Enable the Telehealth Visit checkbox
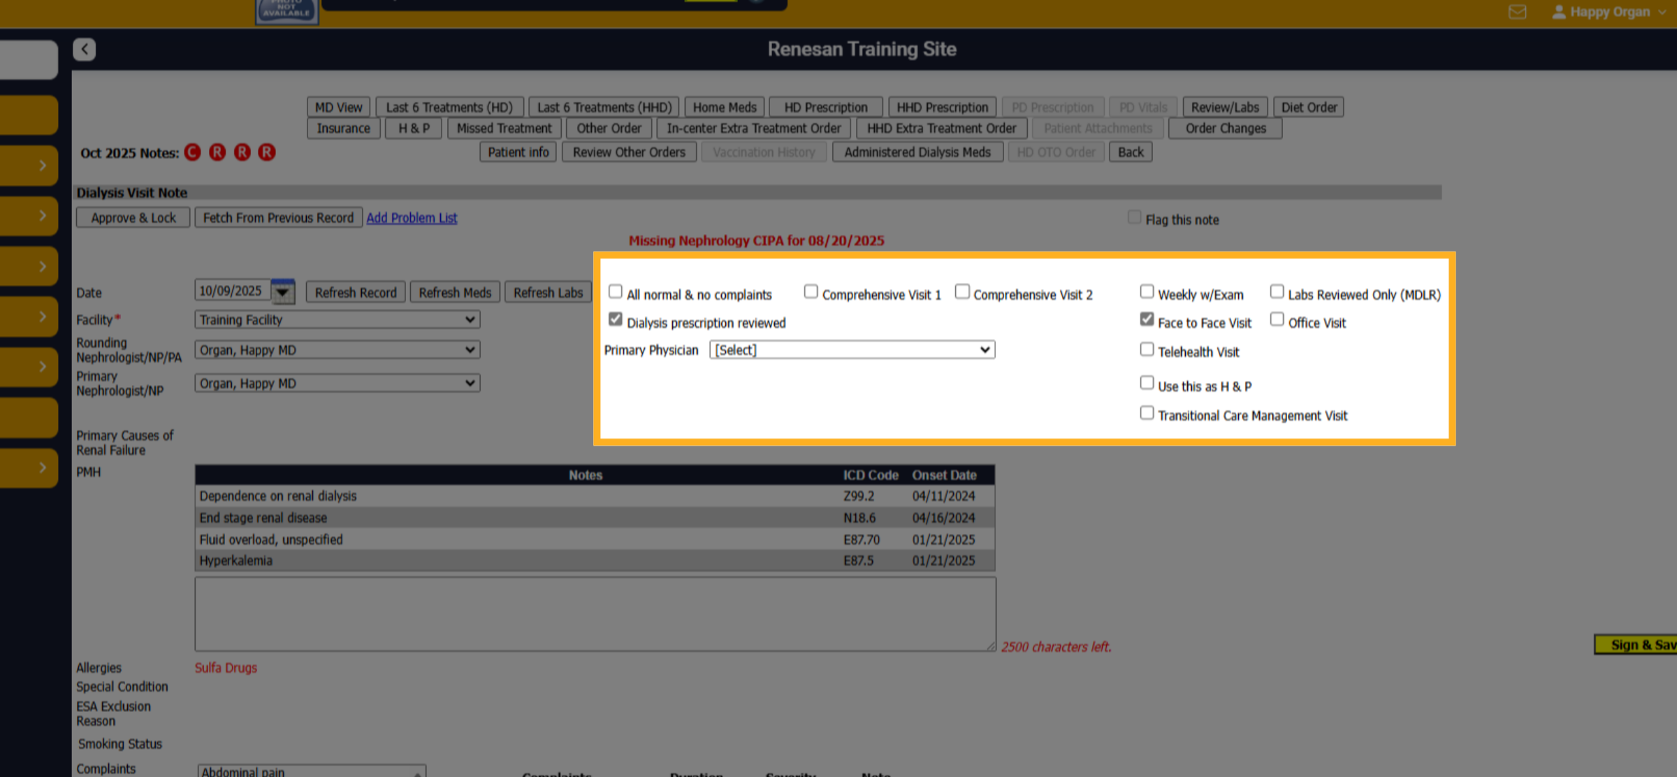This screenshot has height=777, width=1677. pyautogui.click(x=1147, y=349)
